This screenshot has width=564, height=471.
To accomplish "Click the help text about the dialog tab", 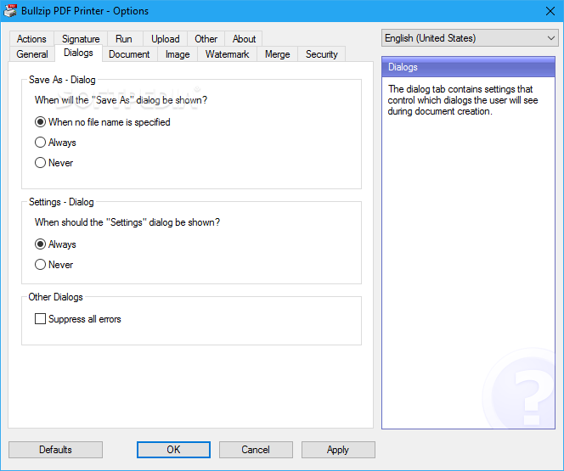I will (x=463, y=100).
